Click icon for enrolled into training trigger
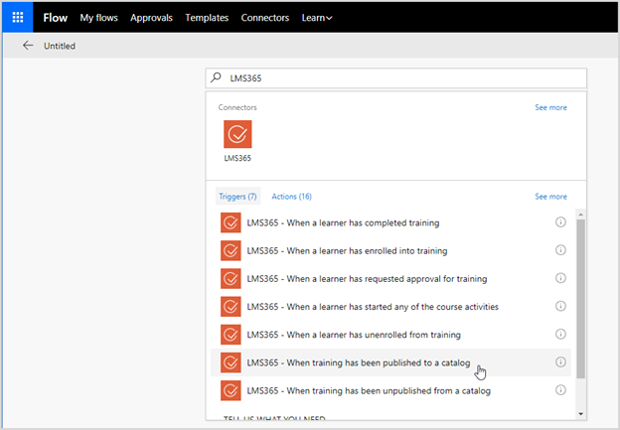Screen dimensions: 620x430 coord(231,250)
